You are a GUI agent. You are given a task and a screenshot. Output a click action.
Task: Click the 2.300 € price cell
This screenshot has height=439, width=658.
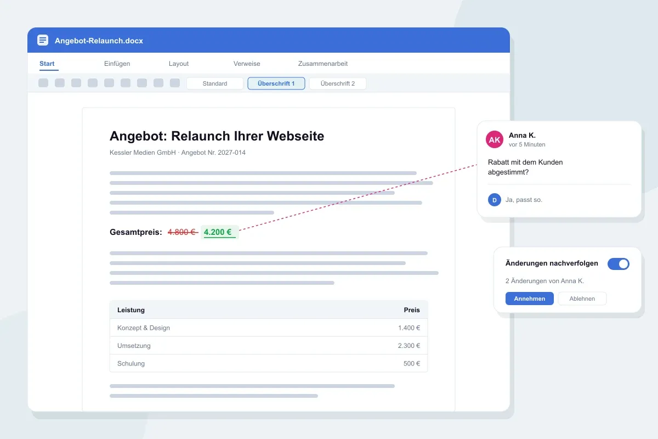409,346
